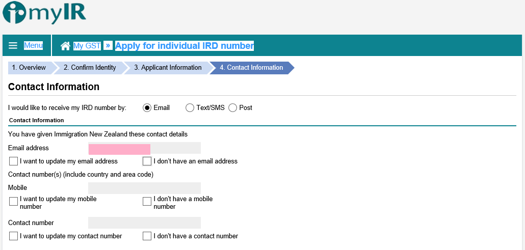Check I don't have a contact number

click(x=147, y=236)
